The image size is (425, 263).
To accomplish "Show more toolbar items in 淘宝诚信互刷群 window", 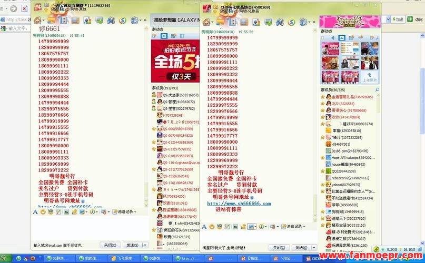I will [145, 21].
